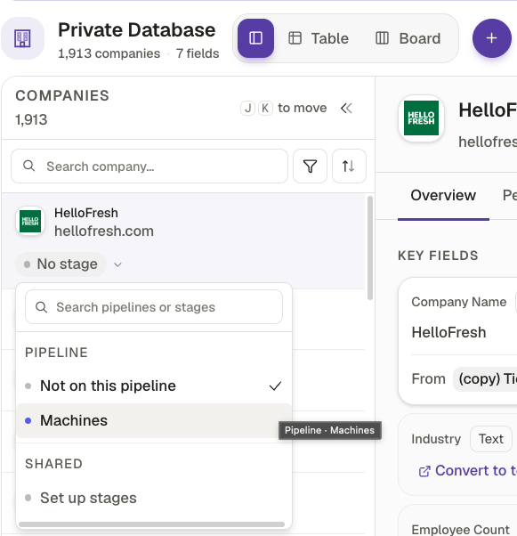Click the (copy) source tag

tap(485, 379)
